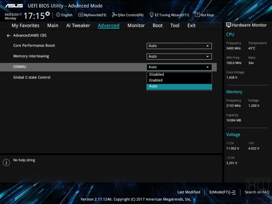
Task: Select the Memory interleaving label
Action: click(x=31, y=56)
